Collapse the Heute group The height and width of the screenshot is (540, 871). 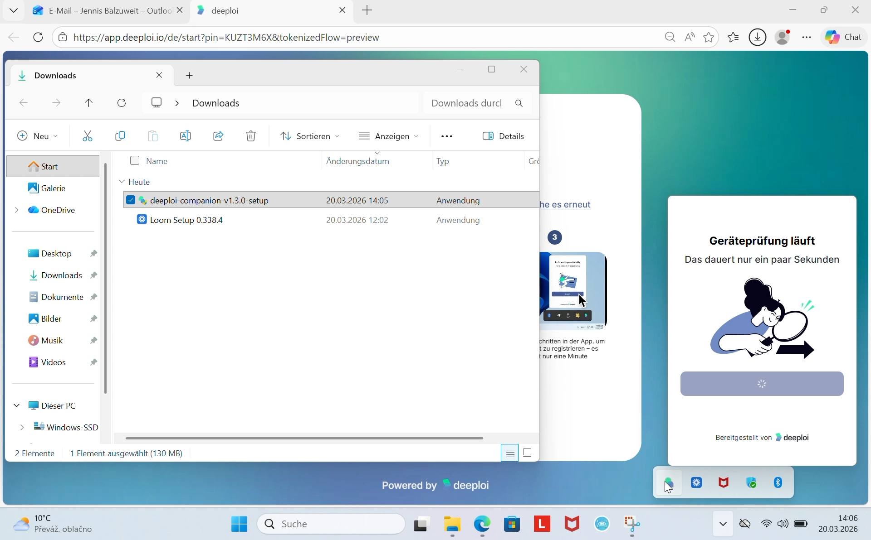point(122,182)
